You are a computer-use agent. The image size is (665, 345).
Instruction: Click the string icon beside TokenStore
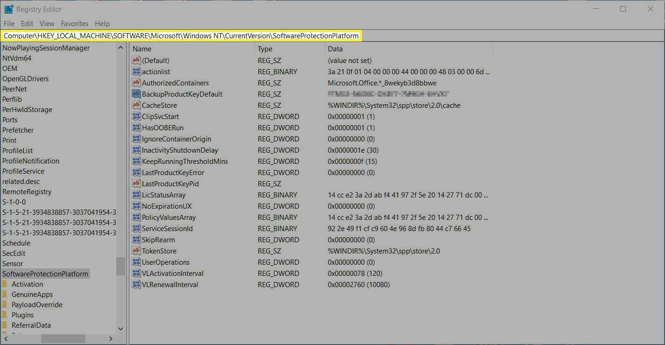[136, 251]
